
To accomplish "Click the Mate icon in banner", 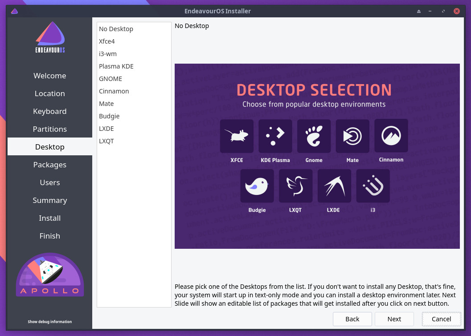I will (352, 136).
